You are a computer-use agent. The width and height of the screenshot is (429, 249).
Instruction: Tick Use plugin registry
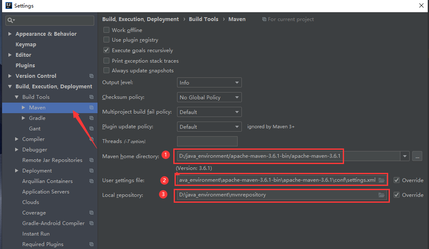pos(106,40)
